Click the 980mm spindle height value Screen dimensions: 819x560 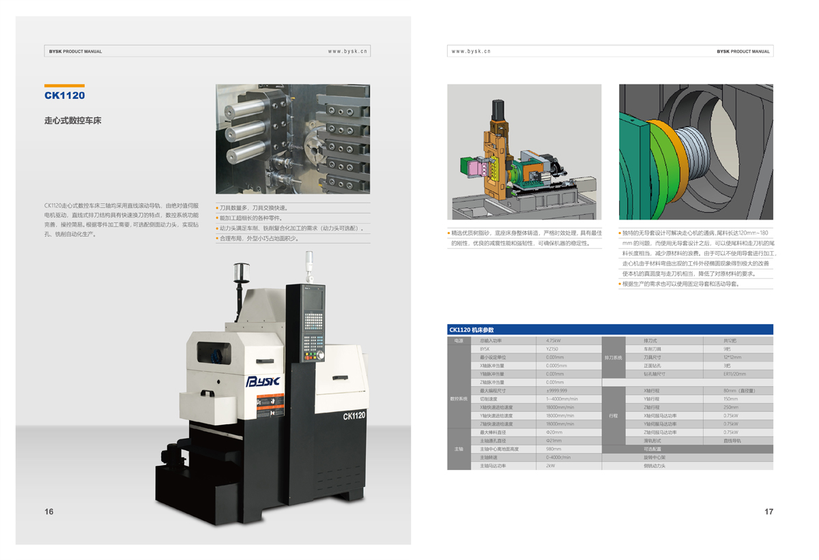click(553, 449)
